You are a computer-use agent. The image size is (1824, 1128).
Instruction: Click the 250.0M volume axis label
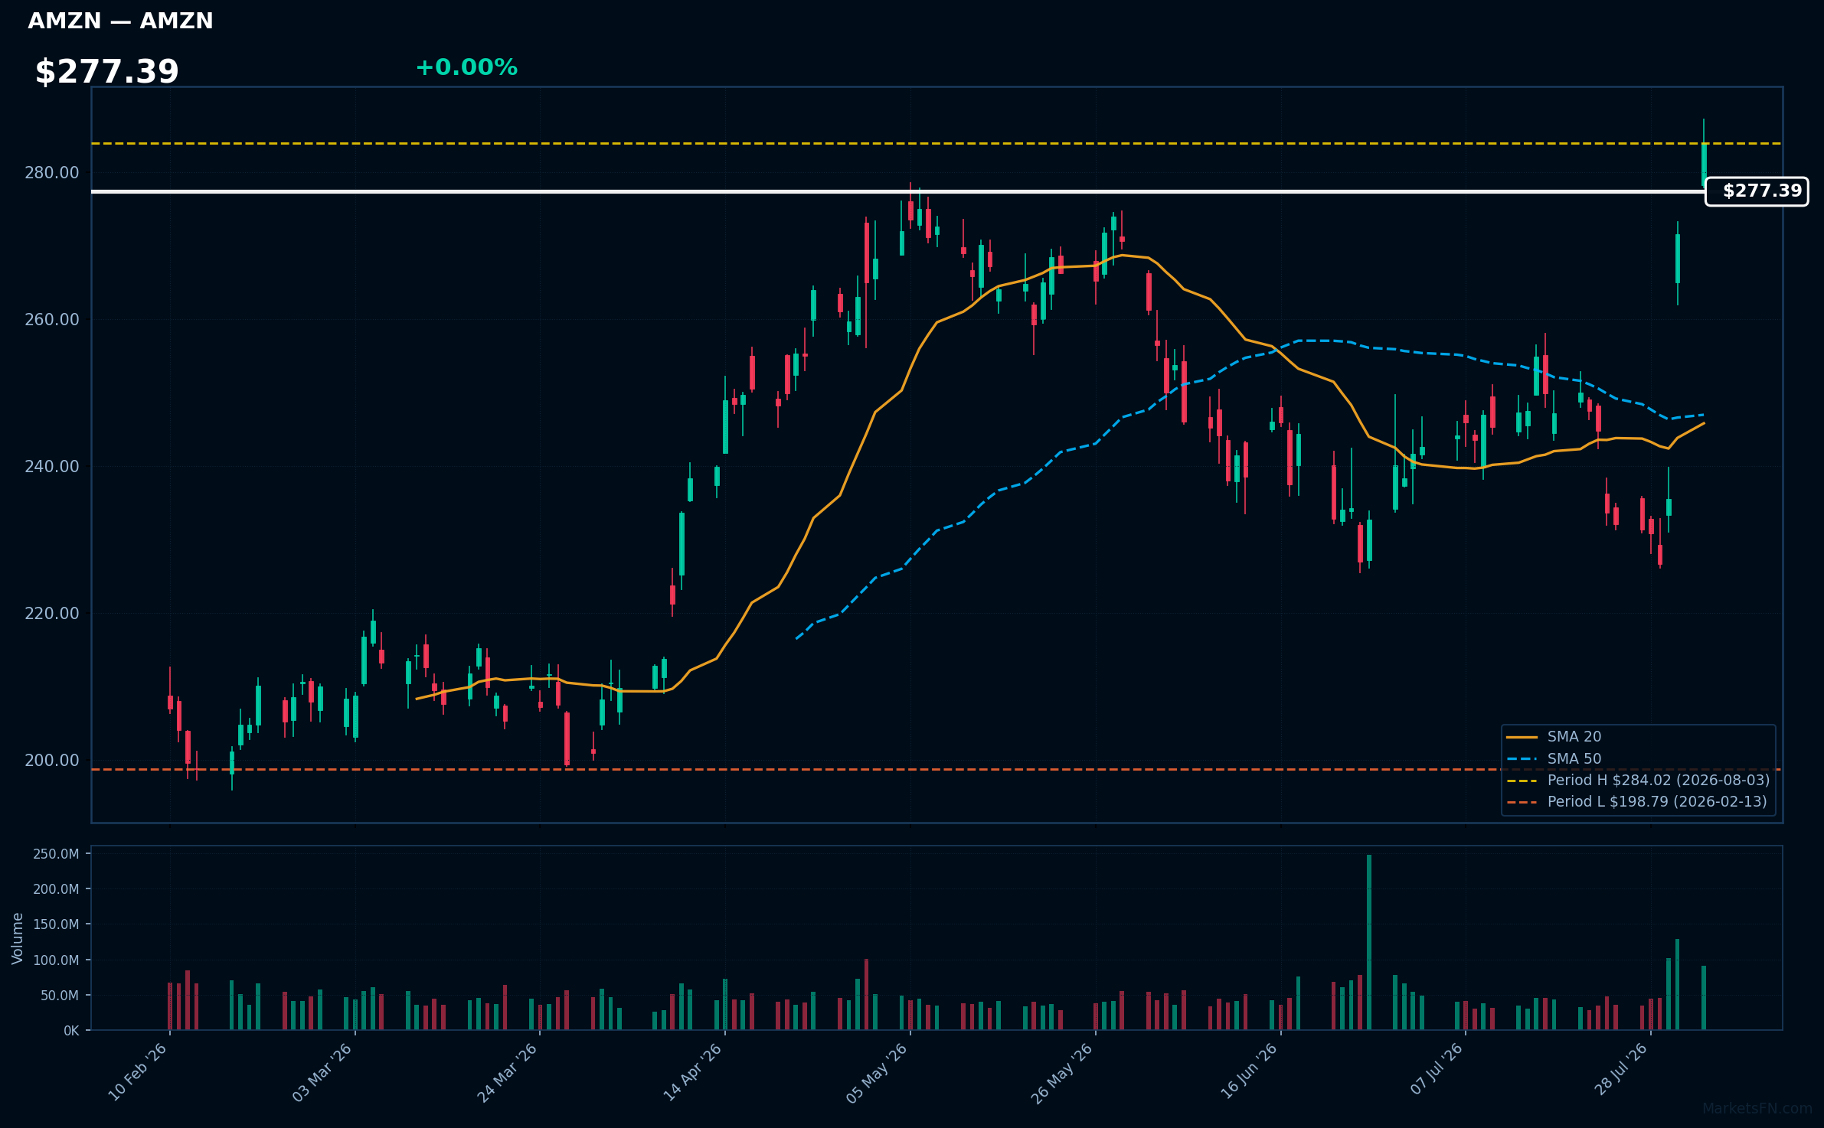[x=56, y=854]
